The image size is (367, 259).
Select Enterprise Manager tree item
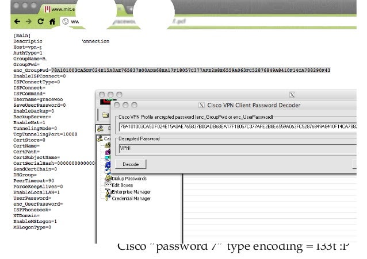click(x=131, y=192)
